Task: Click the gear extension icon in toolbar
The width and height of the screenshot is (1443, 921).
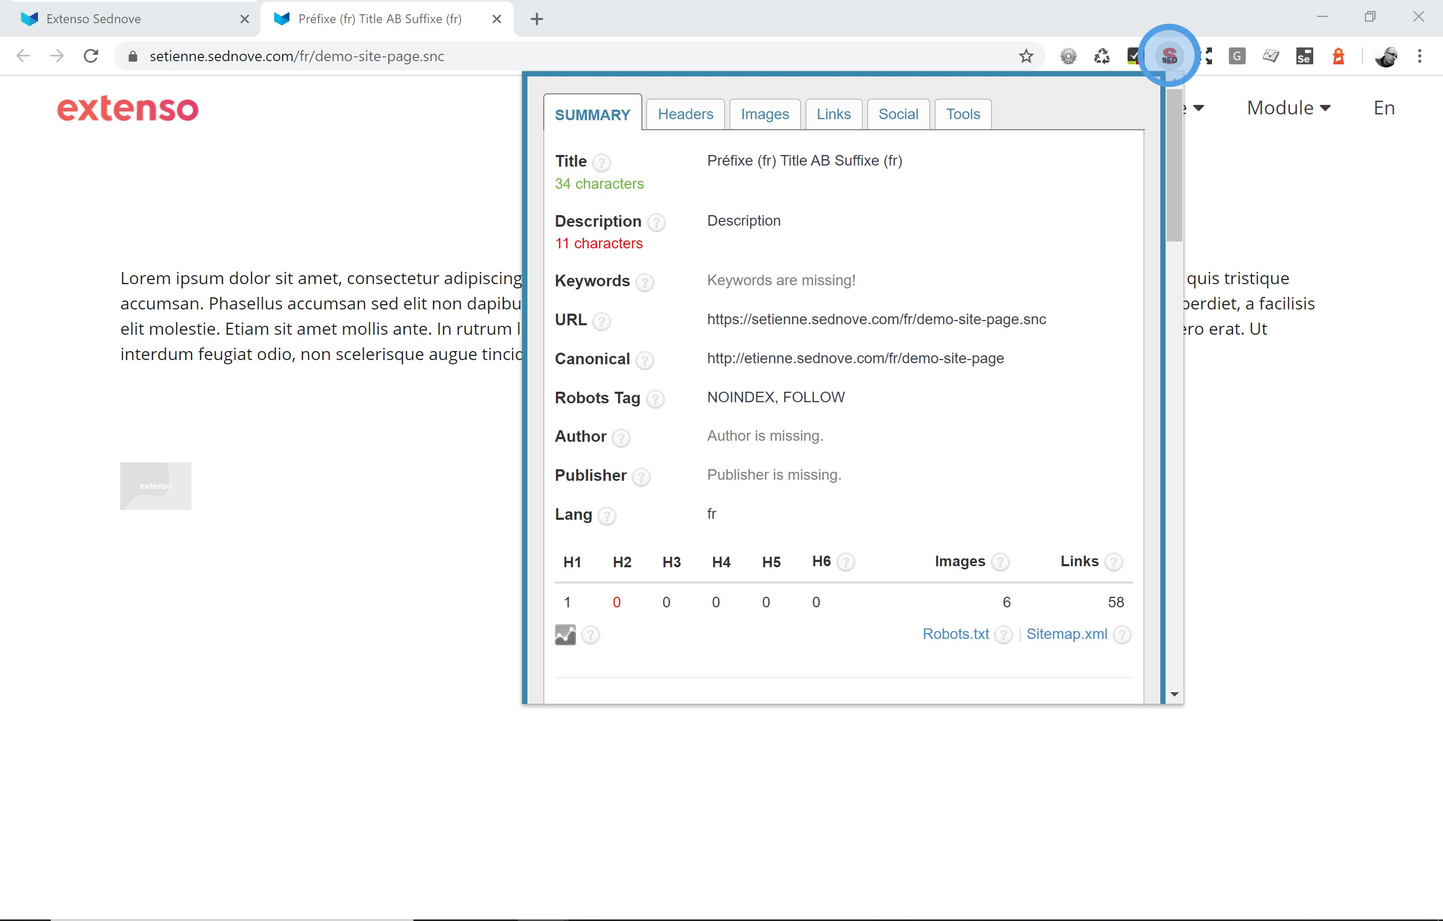Action: click(1068, 56)
